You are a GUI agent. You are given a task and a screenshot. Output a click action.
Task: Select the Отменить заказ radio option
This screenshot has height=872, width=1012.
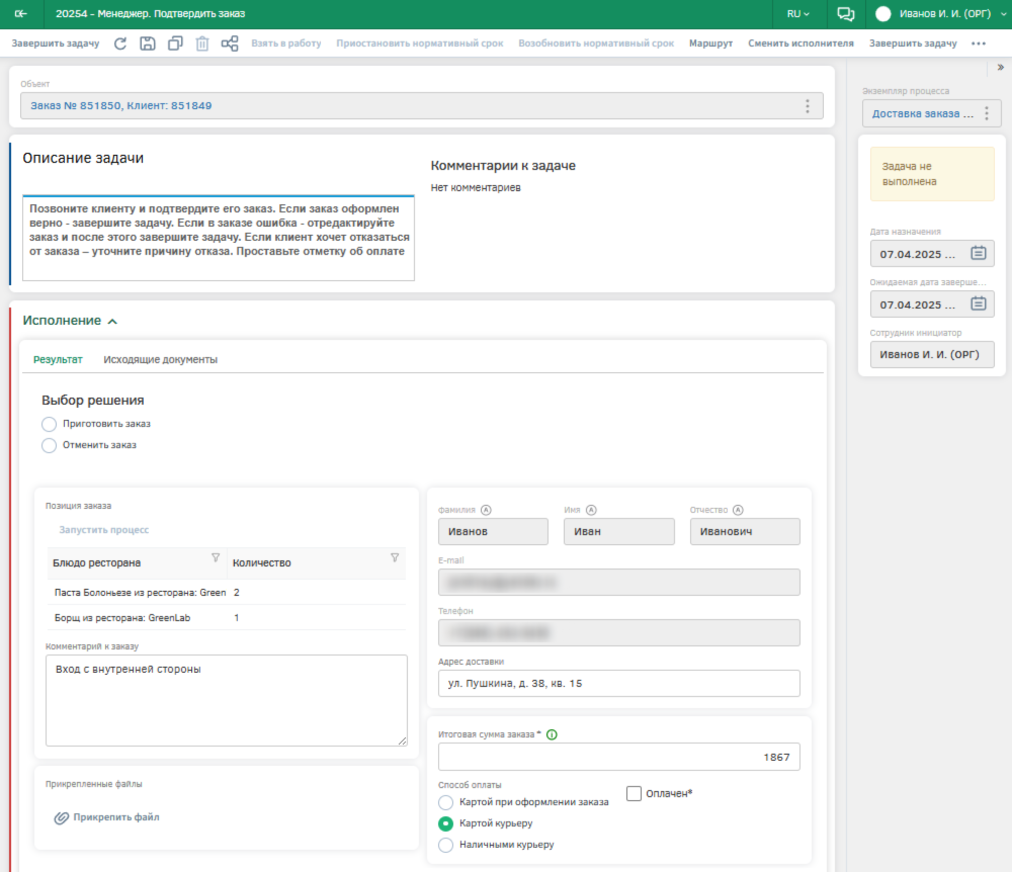click(49, 445)
